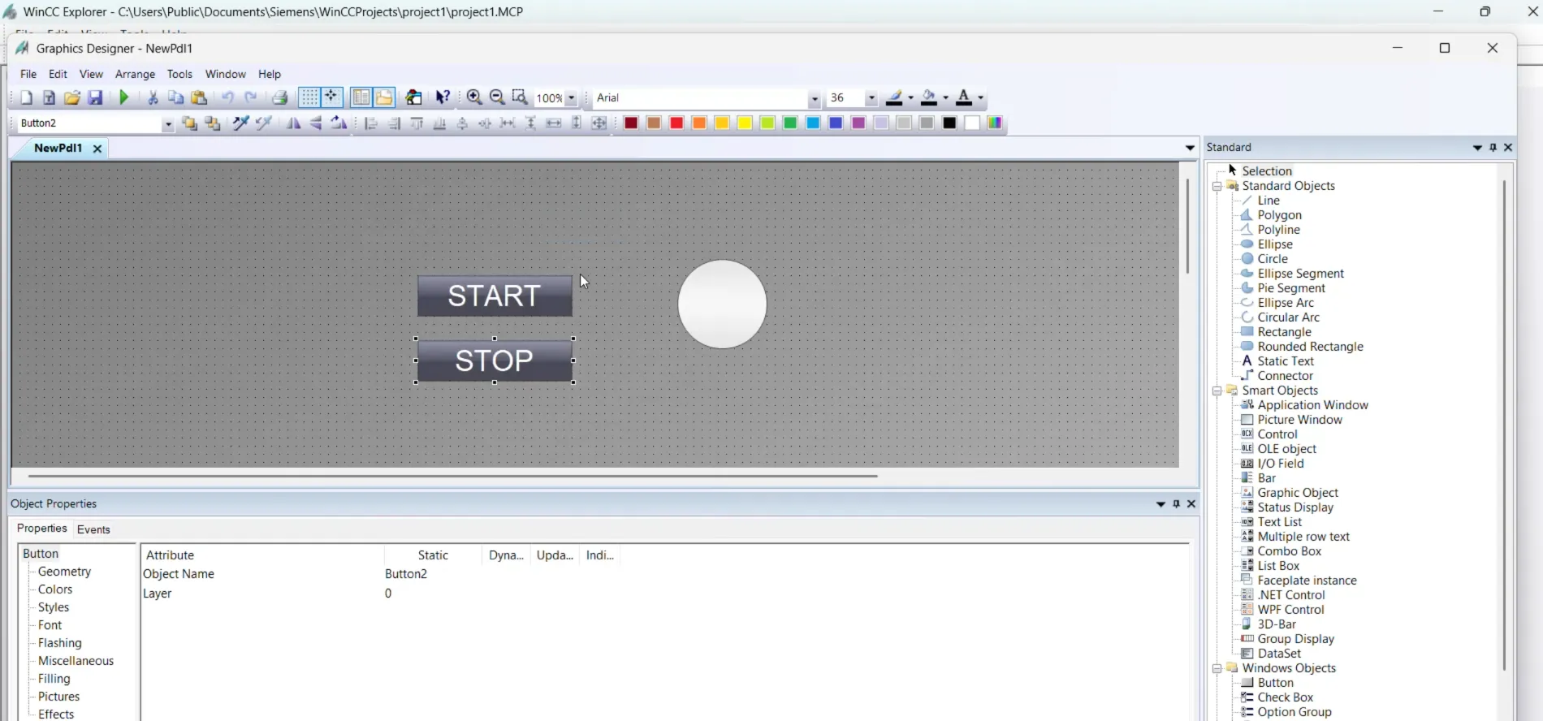
Task: Open the Button2 object selection dropdown
Action: coord(167,123)
